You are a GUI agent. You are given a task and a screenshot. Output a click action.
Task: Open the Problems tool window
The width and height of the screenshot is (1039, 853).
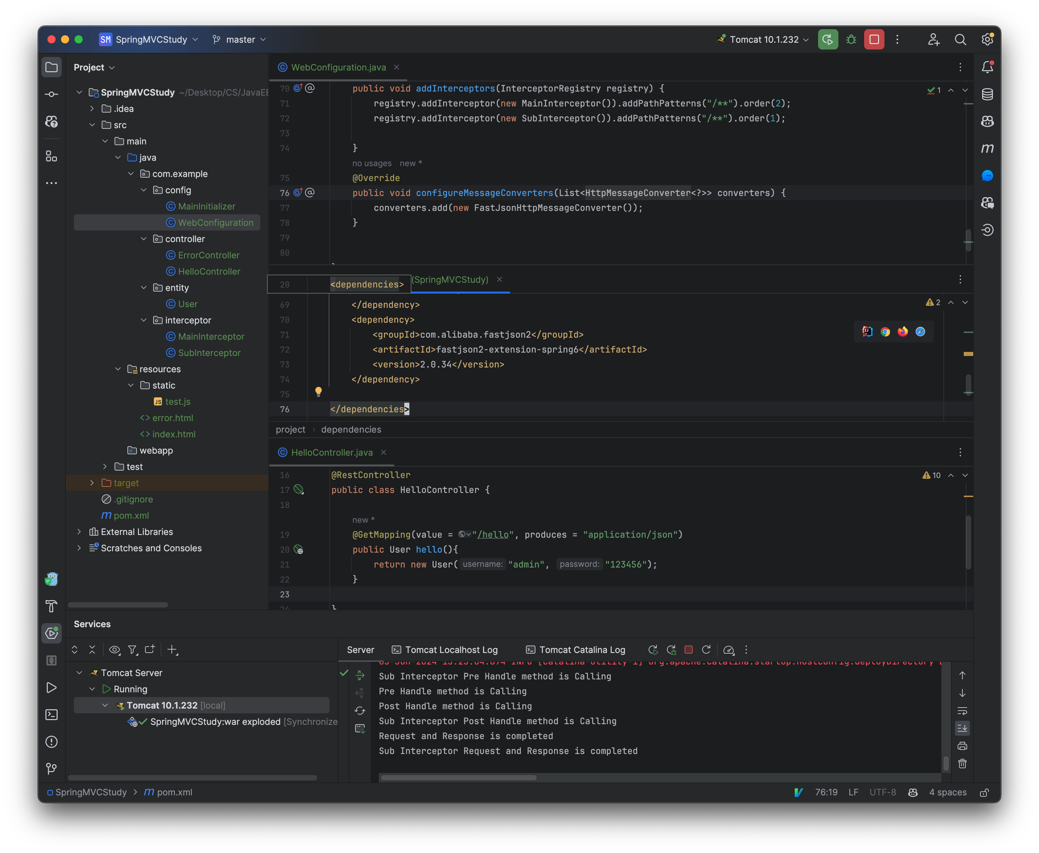[x=52, y=742]
